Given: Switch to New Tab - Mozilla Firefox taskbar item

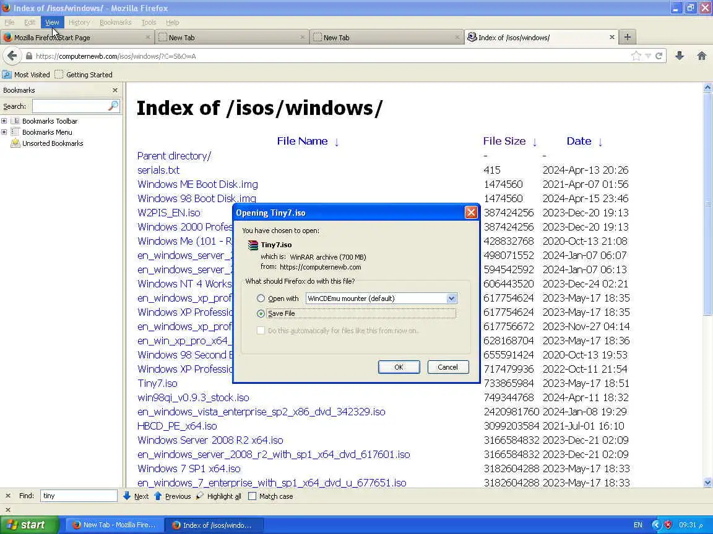Looking at the screenshot, I should coord(114,525).
